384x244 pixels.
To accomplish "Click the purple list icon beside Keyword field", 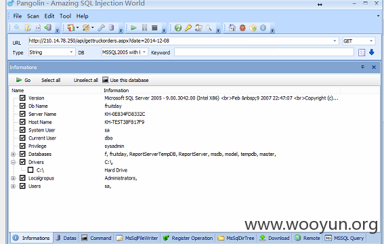I will coord(362,52).
